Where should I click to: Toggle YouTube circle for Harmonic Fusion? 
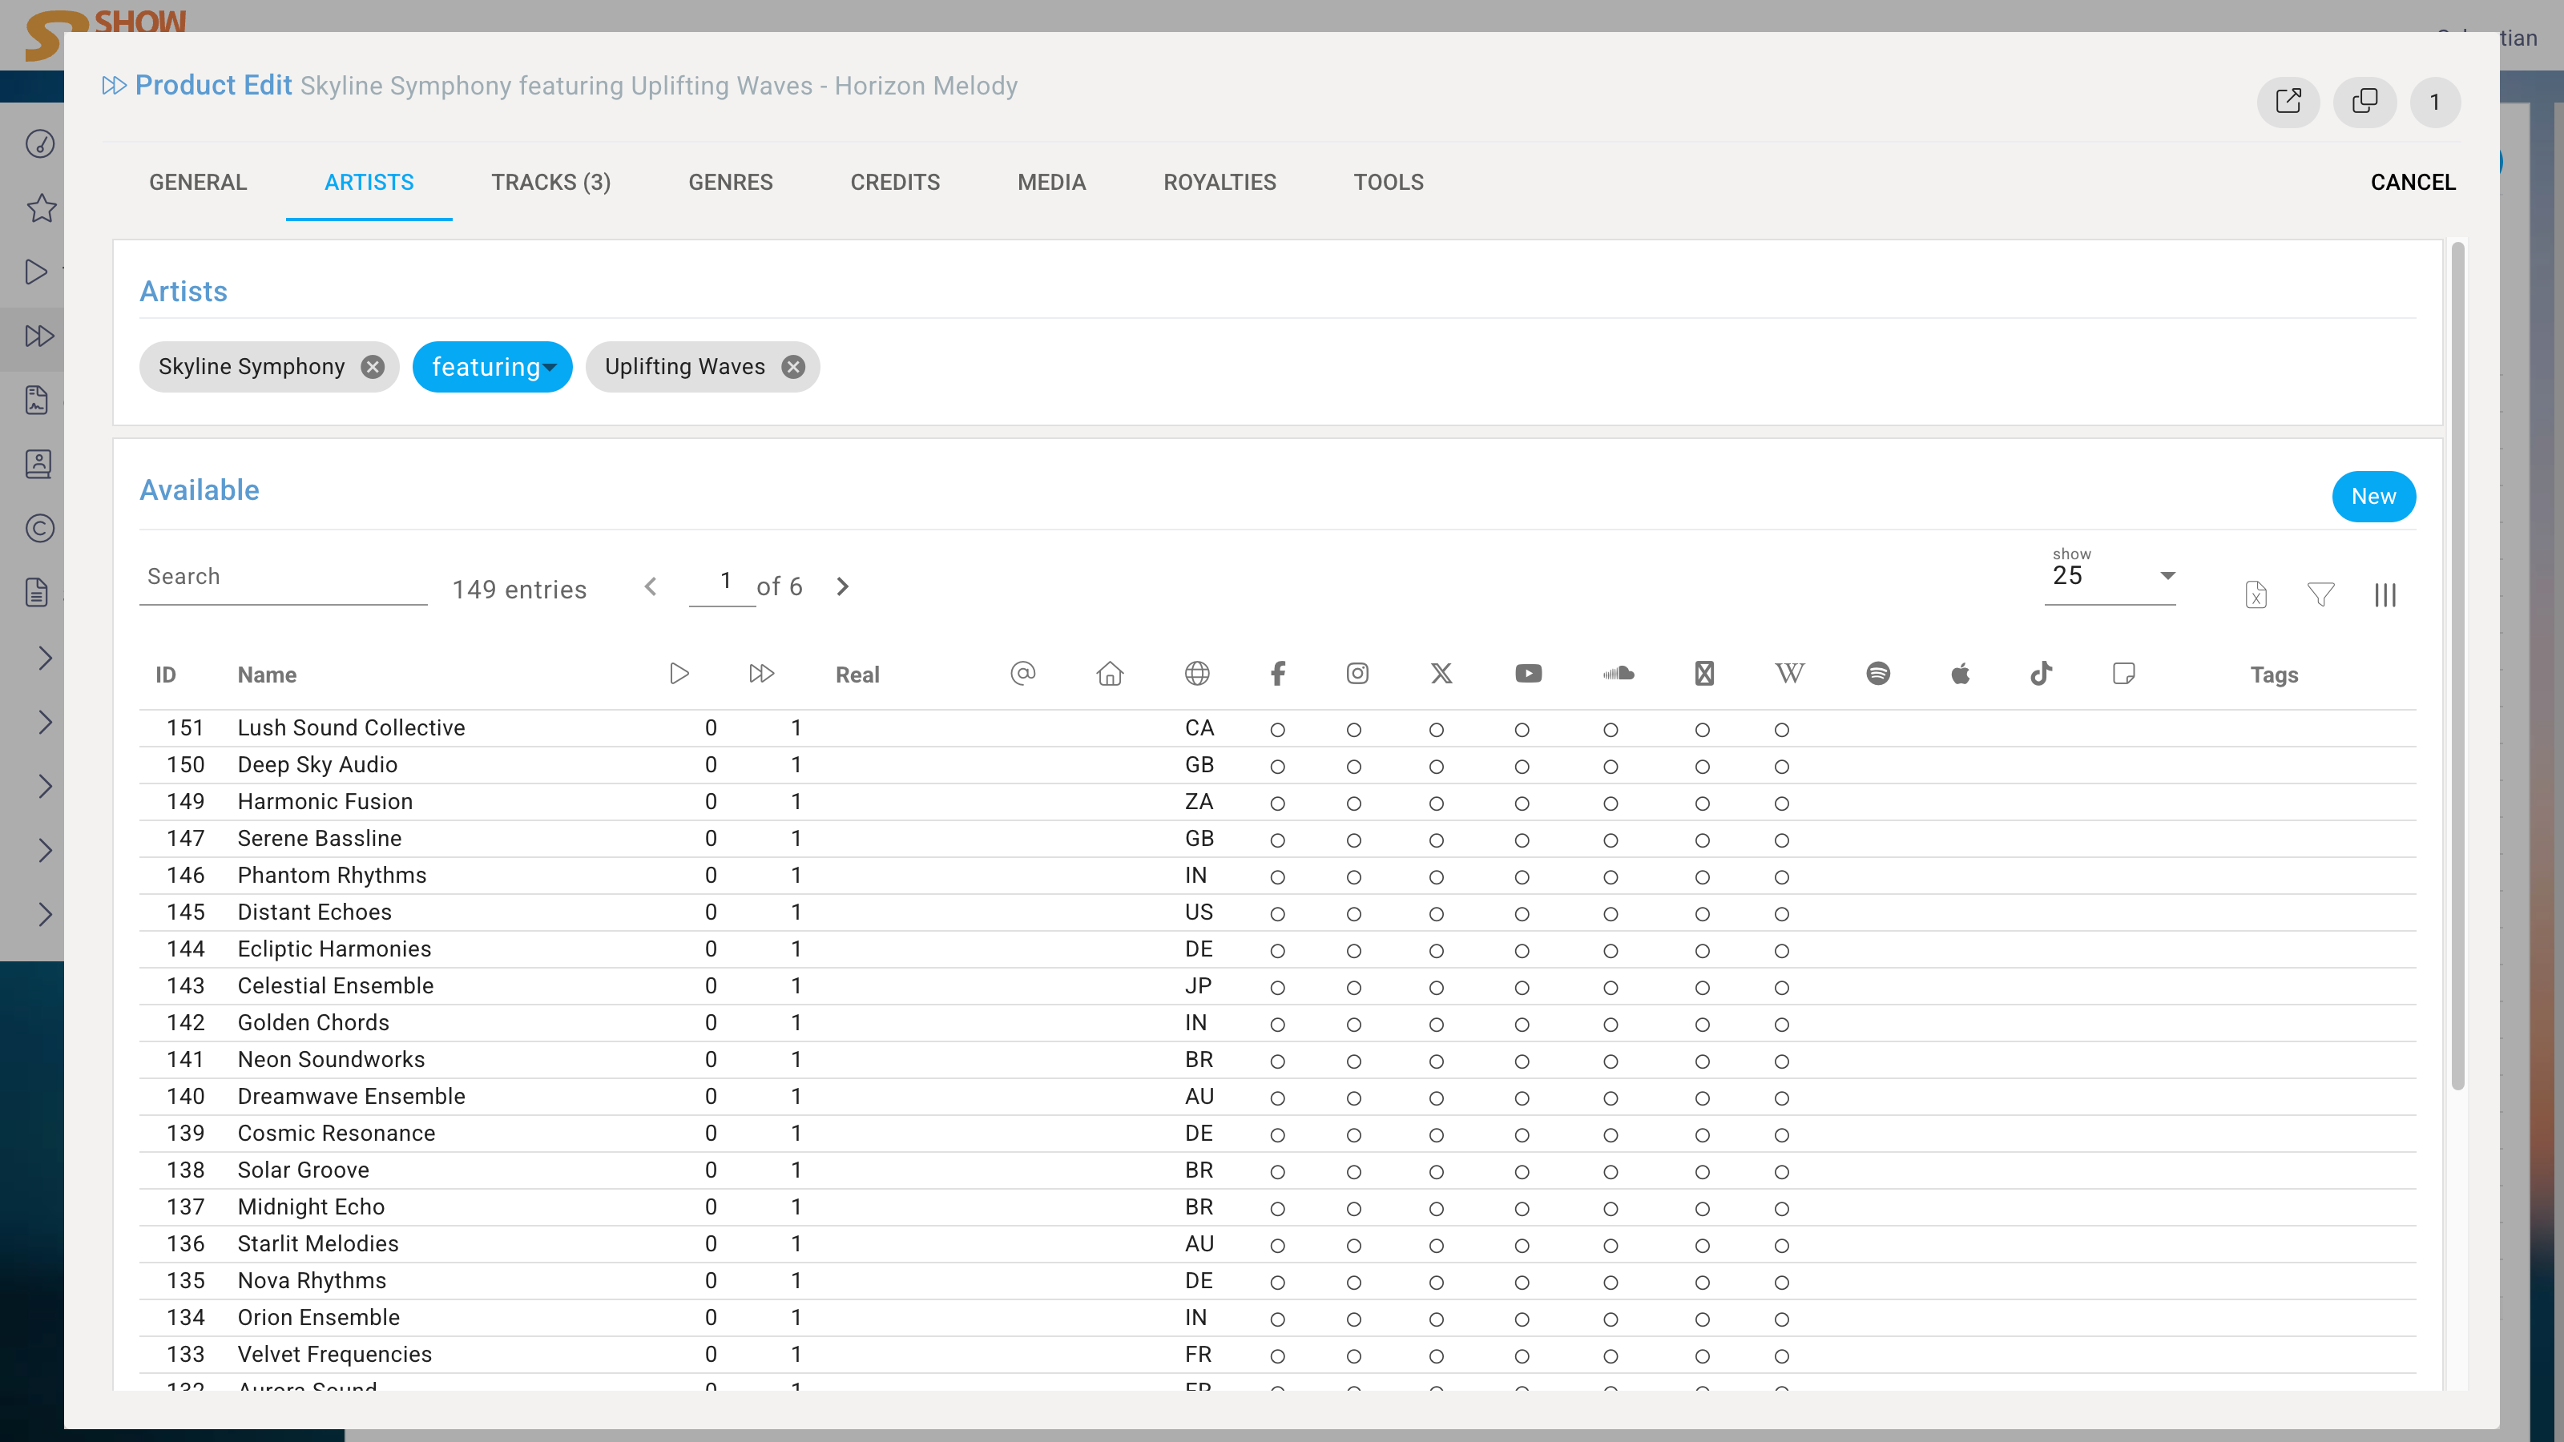(x=1522, y=804)
